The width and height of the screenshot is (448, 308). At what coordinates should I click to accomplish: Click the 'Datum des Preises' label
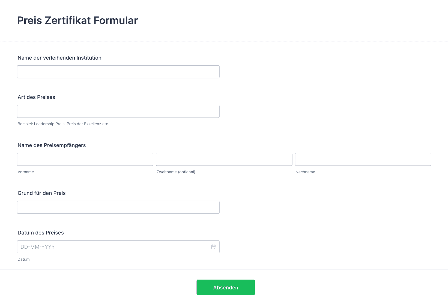pyautogui.click(x=41, y=233)
